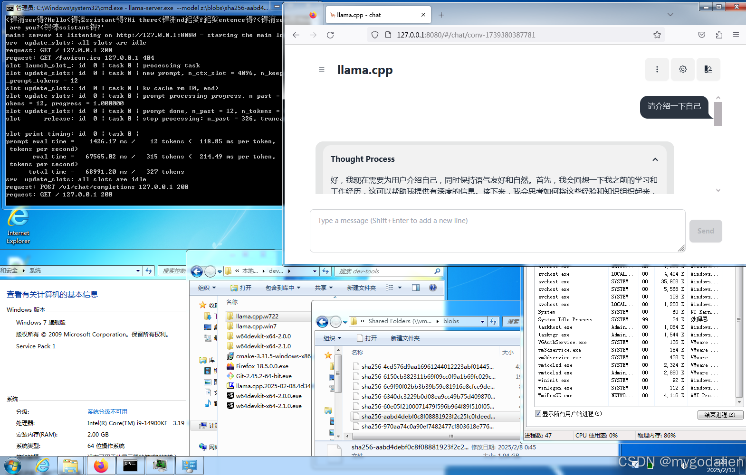
Task: Save page to Pocket icon
Action: 702,35
